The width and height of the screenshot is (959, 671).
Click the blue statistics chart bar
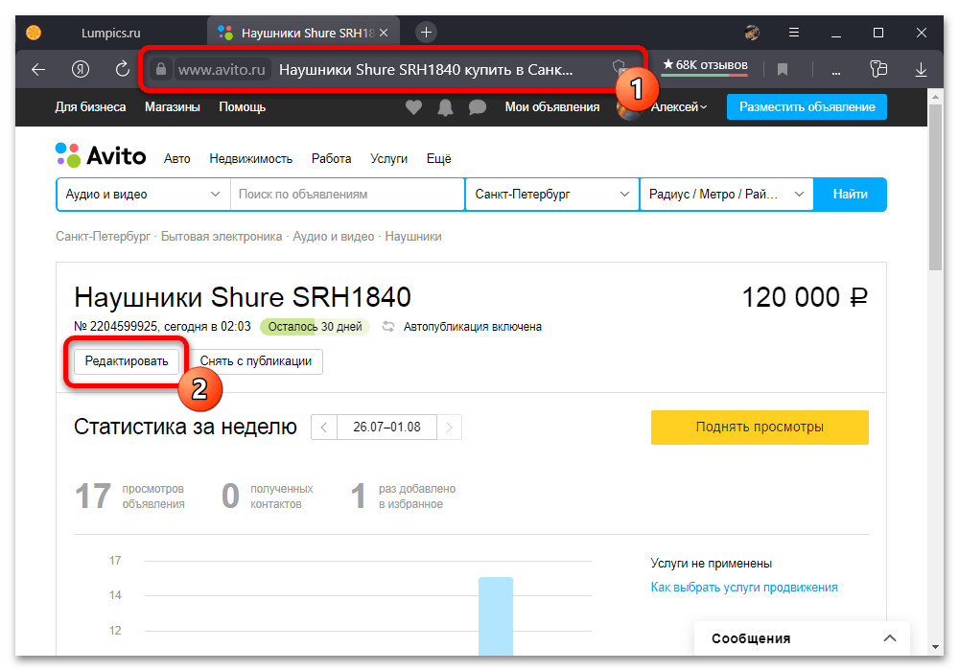click(496, 616)
